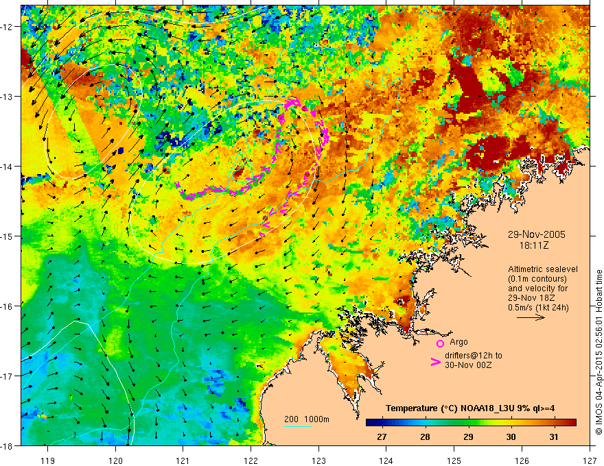Click the date label 29-Nov-2005
The width and height of the screenshot is (604, 466).
pyautogui.click(x=536, y=234)
